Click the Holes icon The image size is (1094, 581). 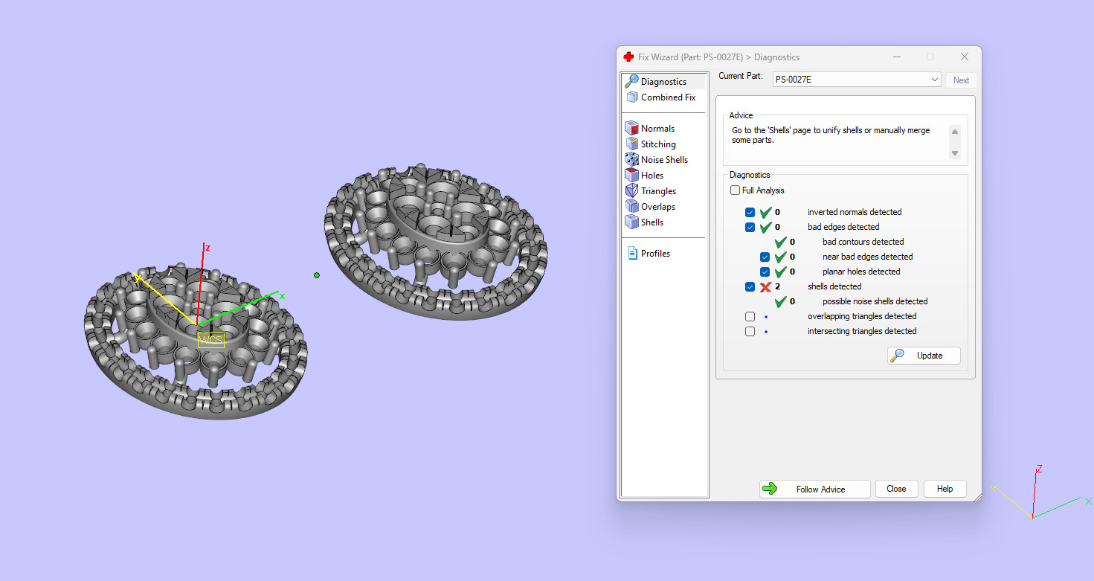tap(632, 175)
